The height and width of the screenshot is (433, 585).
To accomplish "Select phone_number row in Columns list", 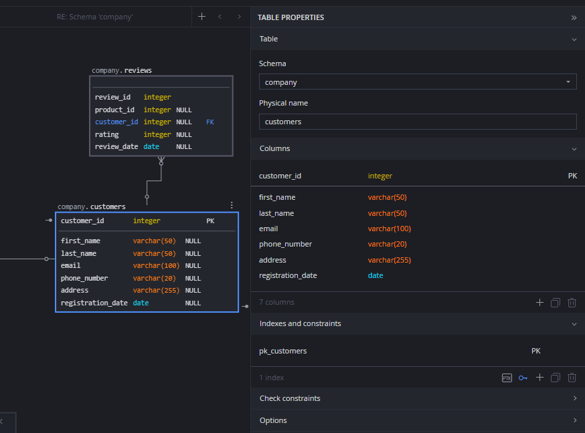I will (418, 245).
